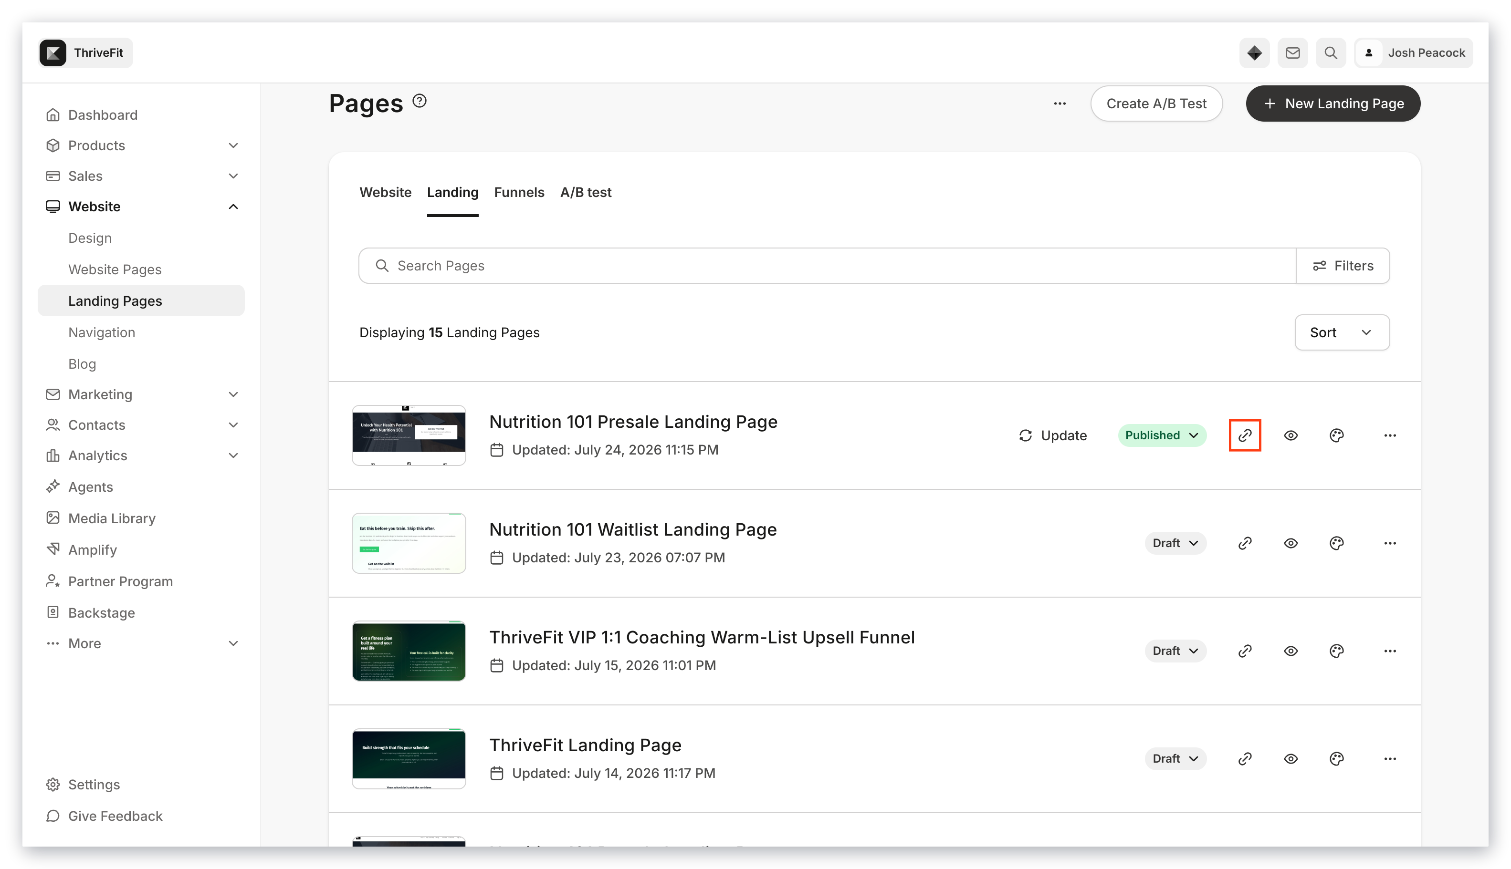This screenshot has width=1511, height=869.
Task: Select Landing Pages in the sidebar
Action: click(141, 301)
